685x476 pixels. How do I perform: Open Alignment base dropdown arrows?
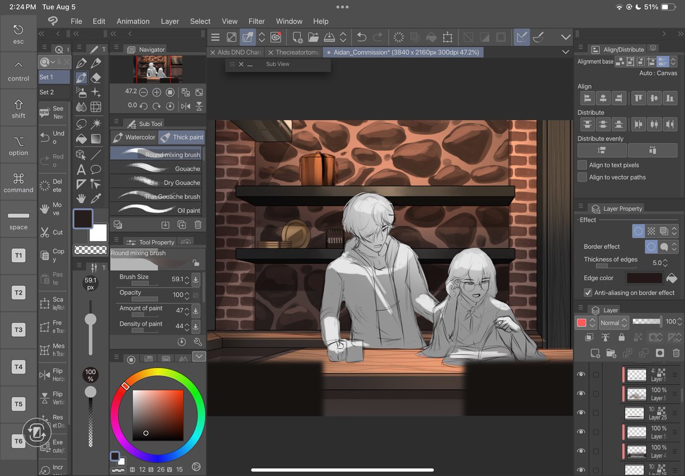674,62
